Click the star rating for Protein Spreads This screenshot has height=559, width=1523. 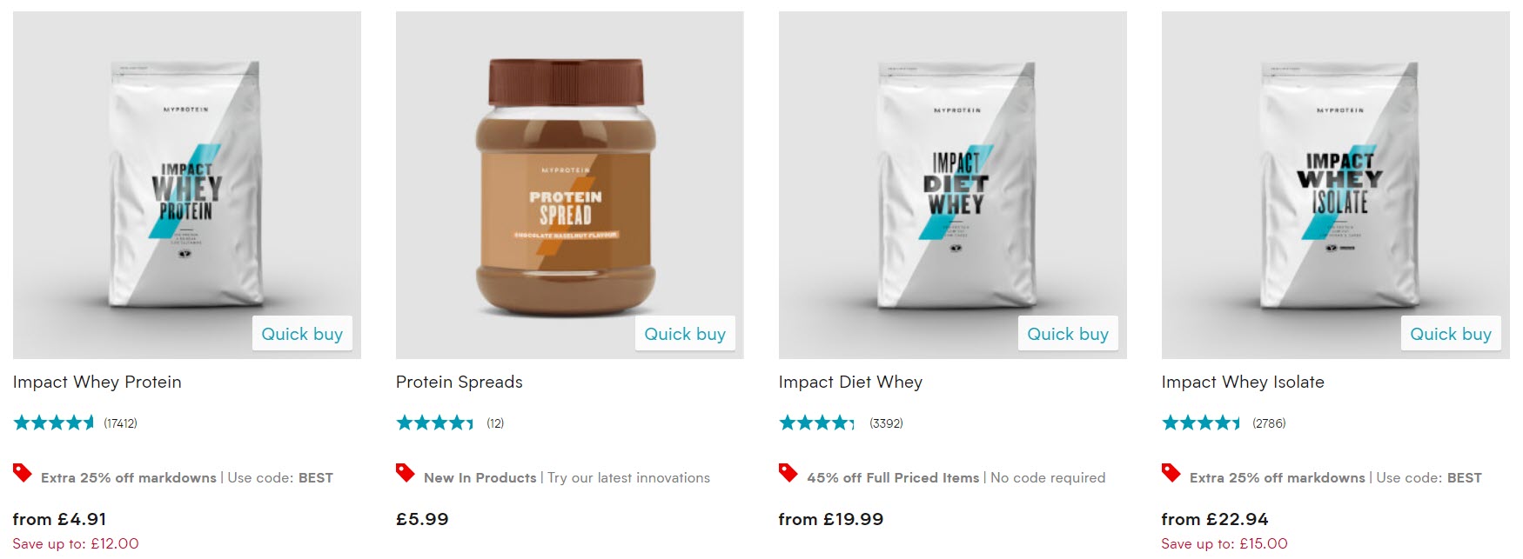coord(435,423)
